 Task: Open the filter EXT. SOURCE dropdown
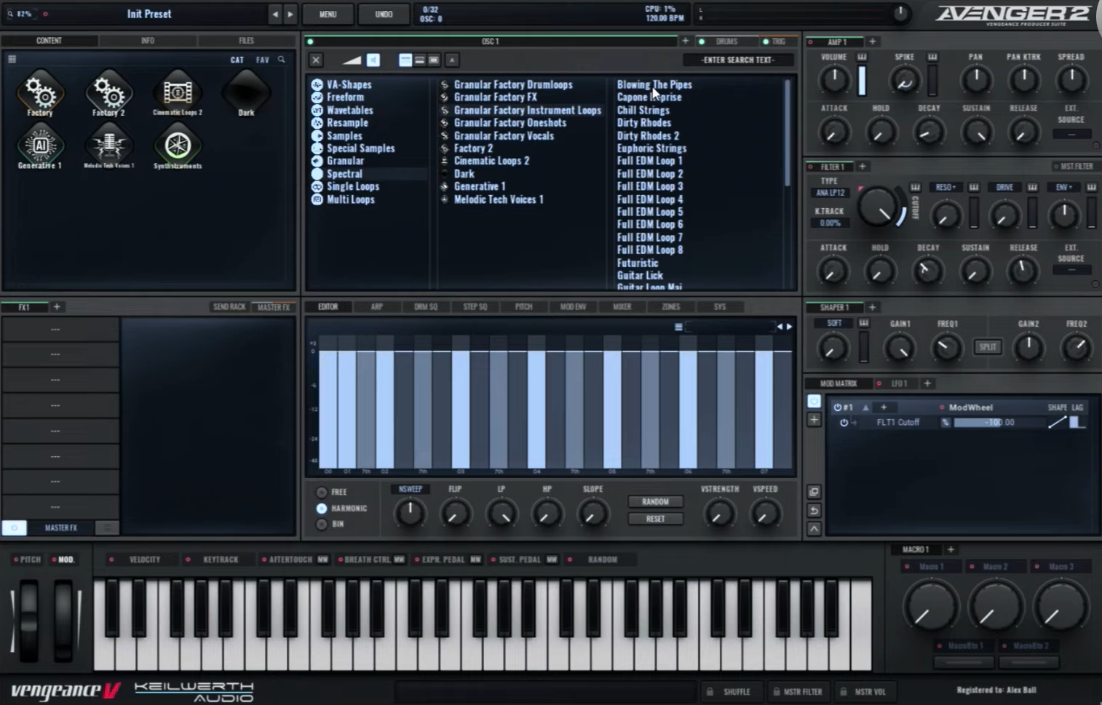click(x=1071, y=270)
